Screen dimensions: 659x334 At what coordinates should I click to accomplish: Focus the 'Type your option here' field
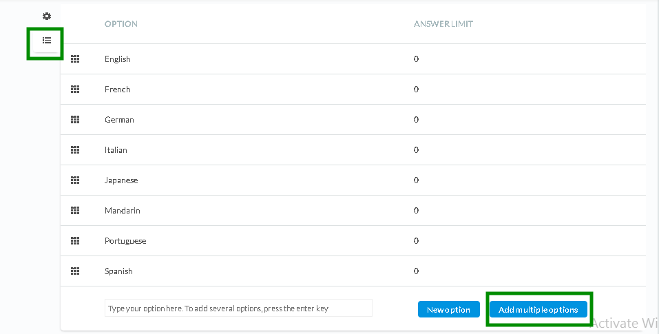[x=238, y=308]
